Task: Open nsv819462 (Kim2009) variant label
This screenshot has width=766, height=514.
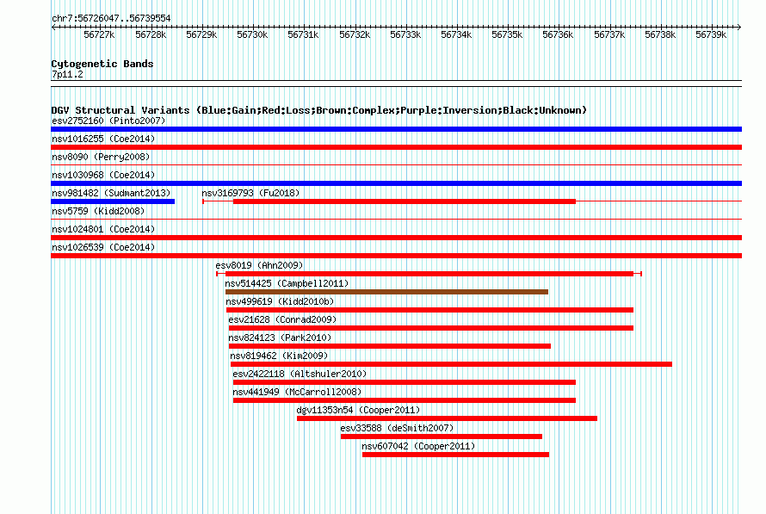Action: click(x=279, y=356)
